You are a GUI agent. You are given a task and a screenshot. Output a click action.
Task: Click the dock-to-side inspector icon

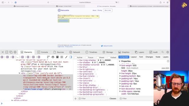(x=7, y=52)
